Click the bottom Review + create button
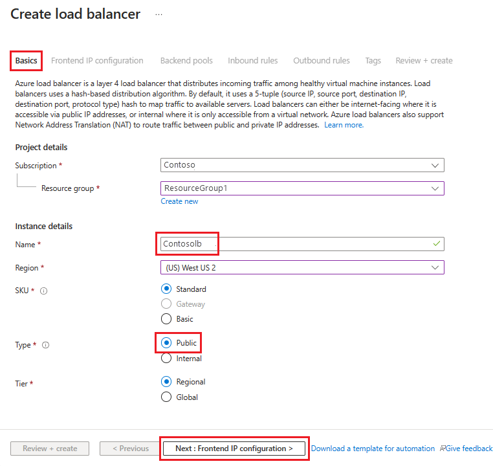 [x=50, y=449]
